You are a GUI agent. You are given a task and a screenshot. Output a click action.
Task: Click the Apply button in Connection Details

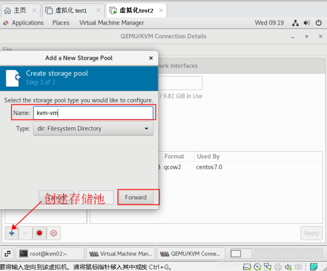[312, 233]
